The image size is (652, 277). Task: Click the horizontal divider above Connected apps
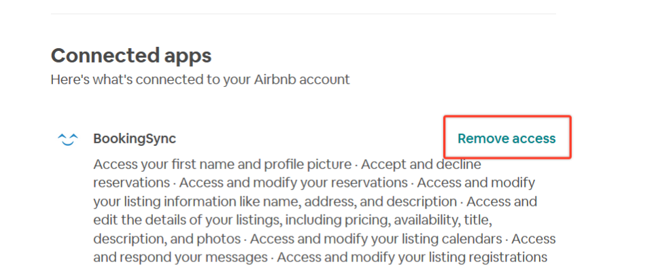[x=303, y=14]
